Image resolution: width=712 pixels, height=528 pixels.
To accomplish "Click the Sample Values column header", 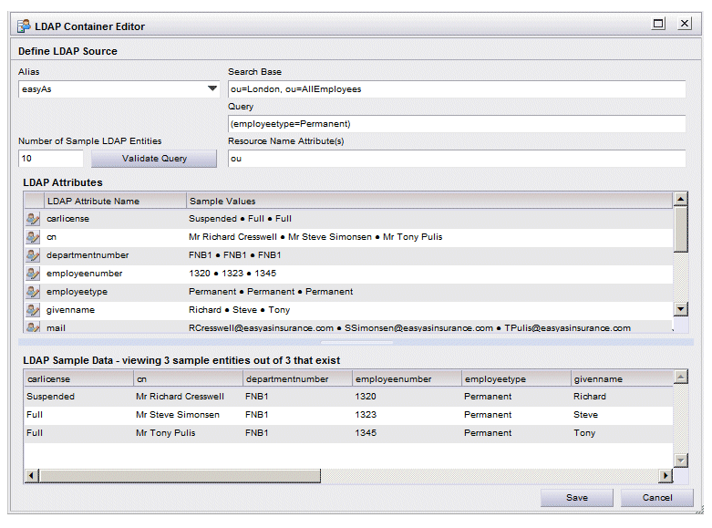I will [x=429, y=201].
